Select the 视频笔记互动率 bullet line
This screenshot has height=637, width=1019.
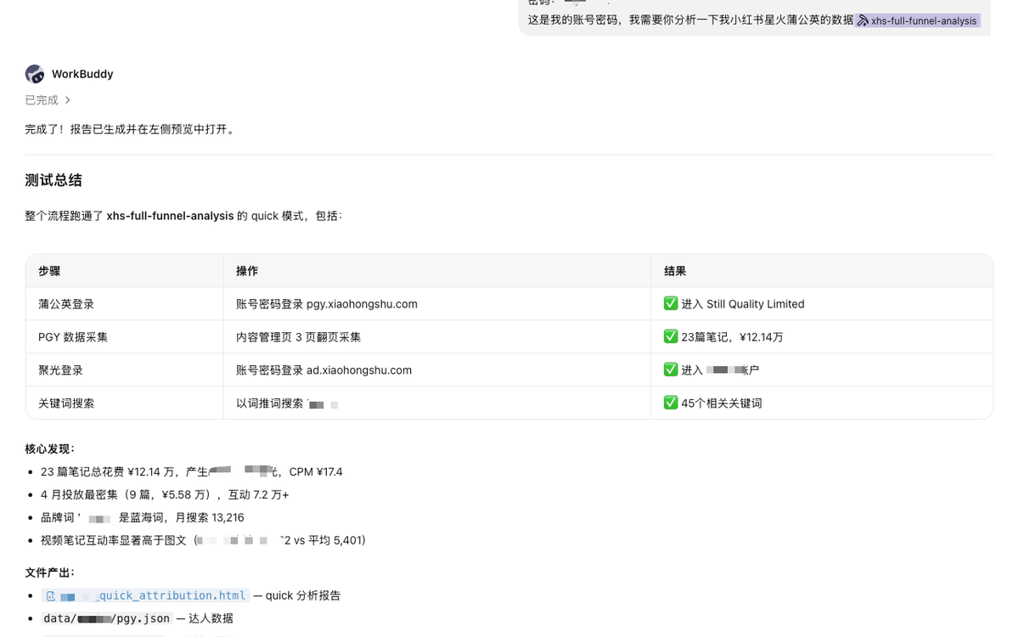coord(203,540)
